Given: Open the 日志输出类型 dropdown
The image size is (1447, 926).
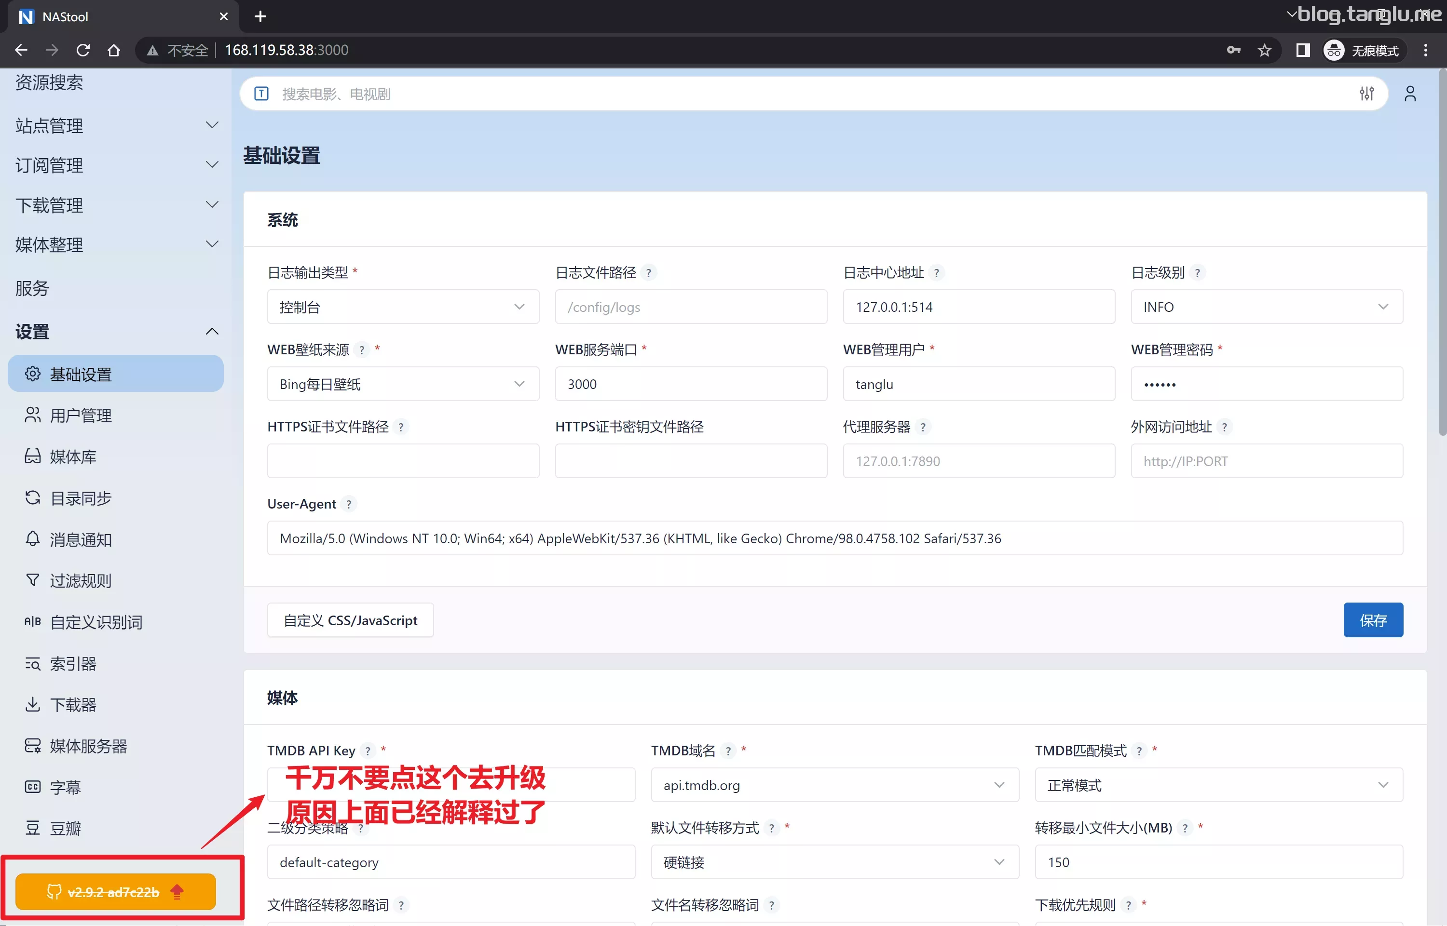Looking at the screenshot, I should click(402, 307).
